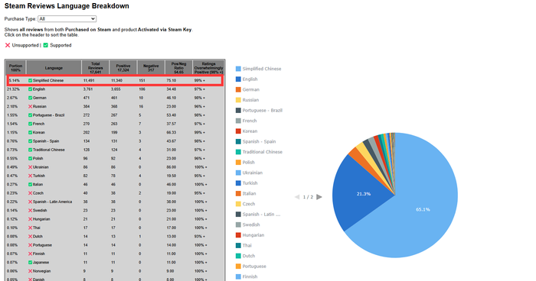
Task: Sort by the Positive column header
Action: click(x=123, y=67)
